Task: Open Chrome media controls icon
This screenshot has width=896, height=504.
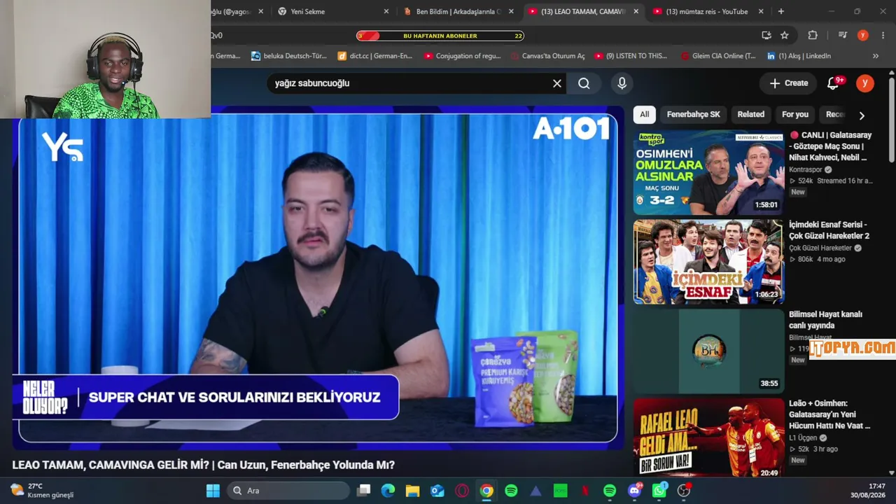Action: tap(843, 35)
